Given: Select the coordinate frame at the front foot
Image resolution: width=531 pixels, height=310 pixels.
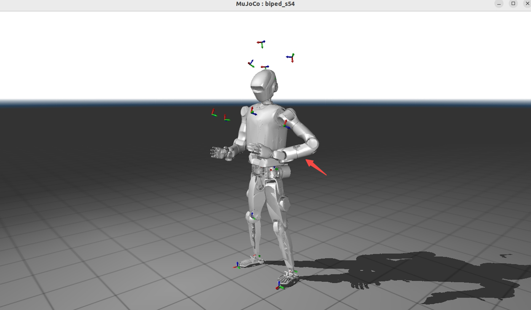Looking at the screenshot, I should coord(280,285).
